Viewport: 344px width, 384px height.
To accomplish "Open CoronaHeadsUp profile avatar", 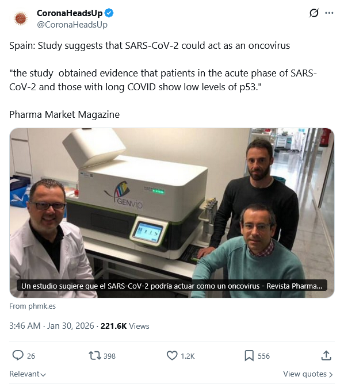I will click(x=21, y=18).
